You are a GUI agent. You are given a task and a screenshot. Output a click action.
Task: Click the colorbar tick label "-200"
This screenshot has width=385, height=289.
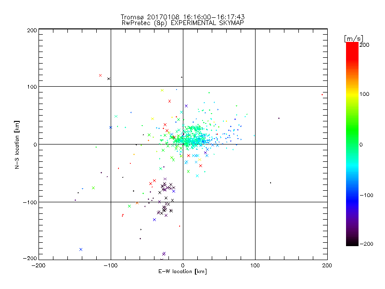point(366,244)
